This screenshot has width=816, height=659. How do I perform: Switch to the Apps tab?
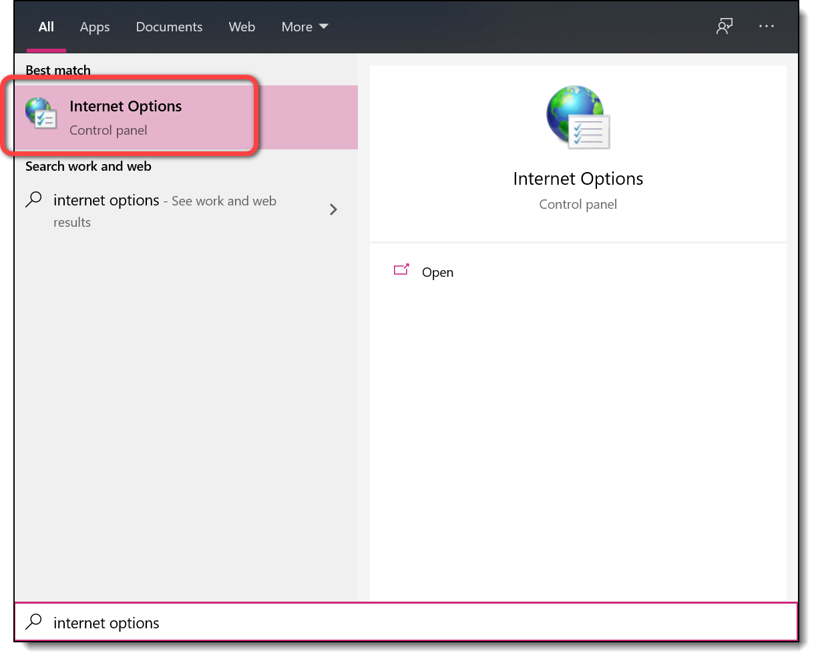pos(95,27)
